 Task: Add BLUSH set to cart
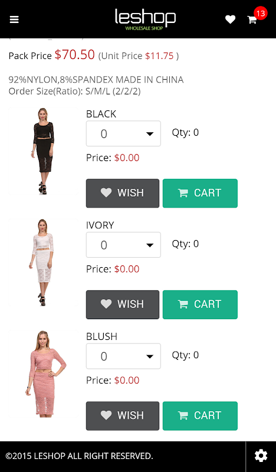(x=200, y=416)
